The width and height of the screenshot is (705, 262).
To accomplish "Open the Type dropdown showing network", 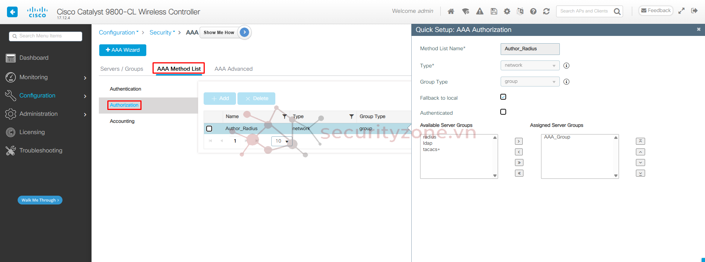I will coord(530,65).
